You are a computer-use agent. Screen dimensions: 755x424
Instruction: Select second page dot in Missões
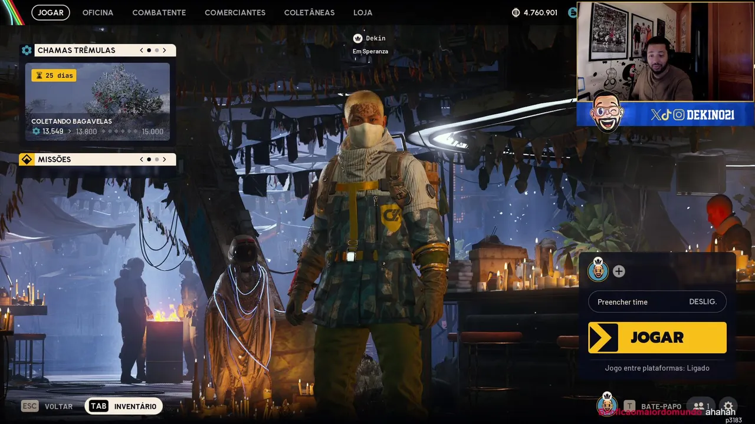157,159
